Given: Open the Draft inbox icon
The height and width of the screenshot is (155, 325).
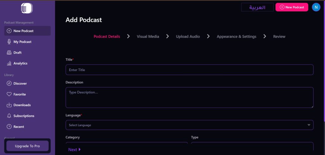Looking at the screenshot, I should (x=9, y=52).
